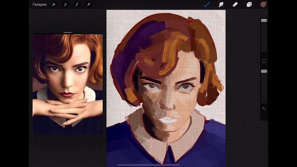Activate the Transform arrow tool

[x=89, y=5]
